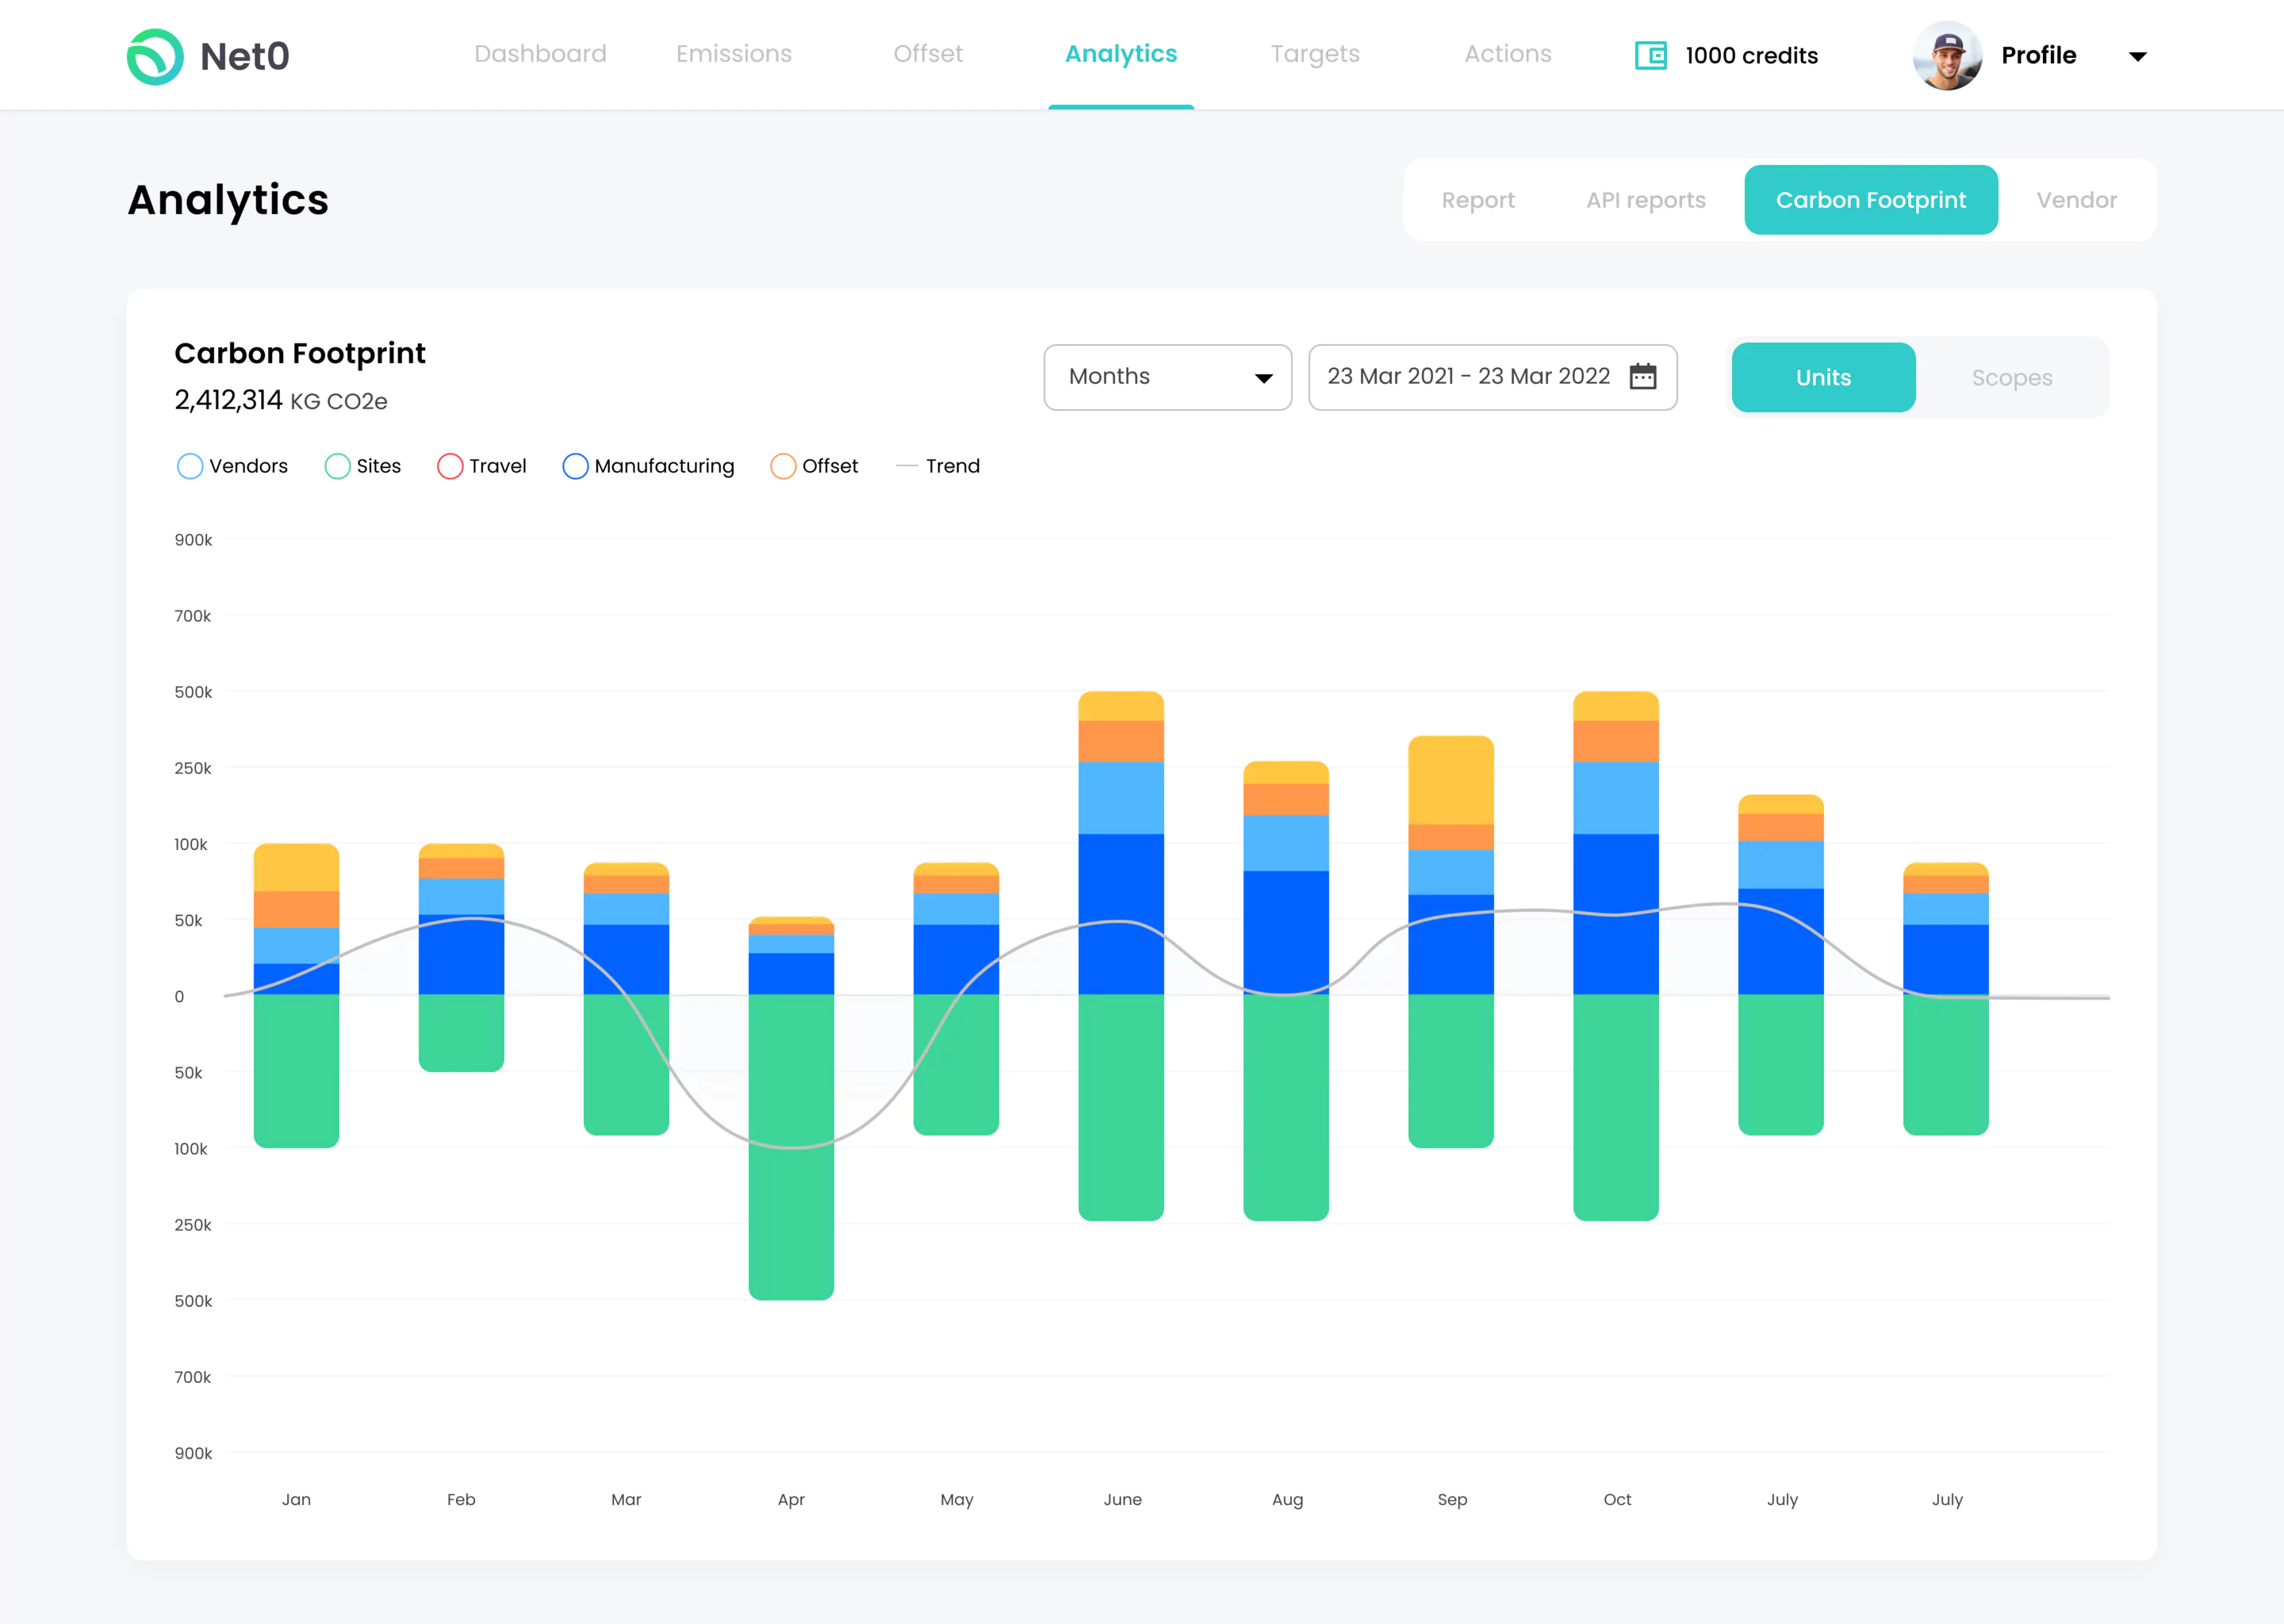Click the Net0 logo icon
The image size is (2284, 1624).
tap(153, 55)
